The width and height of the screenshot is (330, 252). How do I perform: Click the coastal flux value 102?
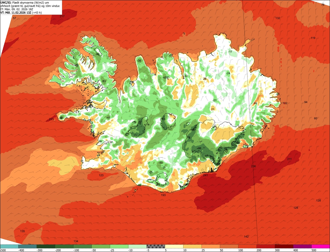[285, 103]
